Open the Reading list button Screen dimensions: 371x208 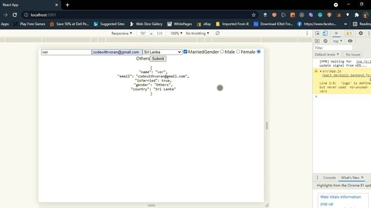[x=362, y=24]
